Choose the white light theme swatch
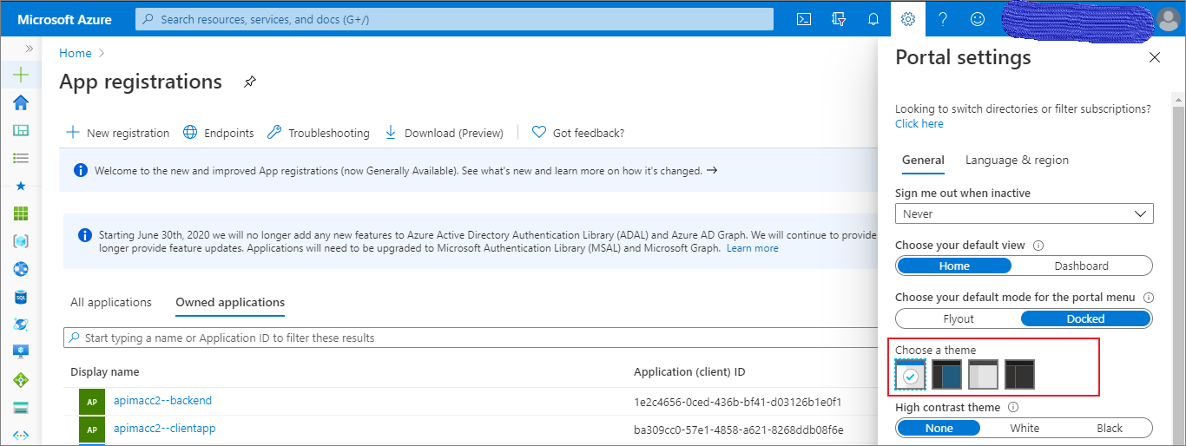The image size is (1186, 446). pos(910,375)
